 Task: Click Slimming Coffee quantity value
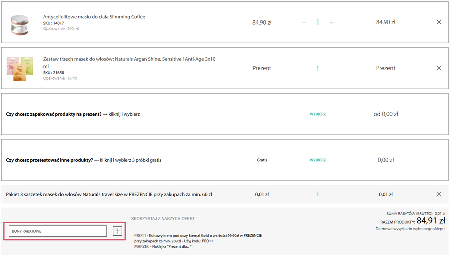[x=318, y=22]
